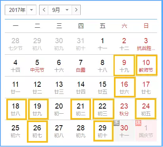
Task: Select September 22 初三
Action: pyautogui.click(x=103, y=109)
